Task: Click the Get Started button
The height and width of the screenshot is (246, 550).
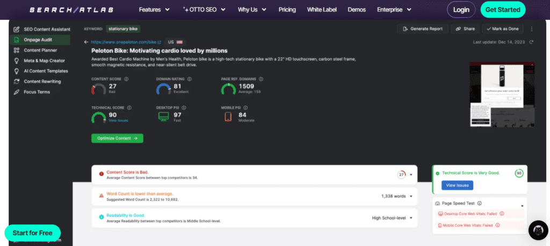Action: click(x=503, y=10)
